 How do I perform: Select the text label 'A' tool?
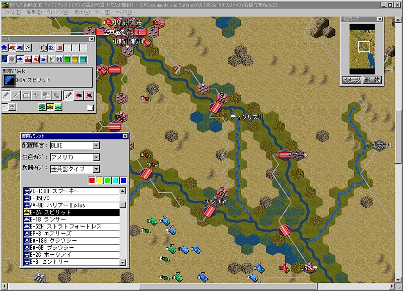[28, 47]
